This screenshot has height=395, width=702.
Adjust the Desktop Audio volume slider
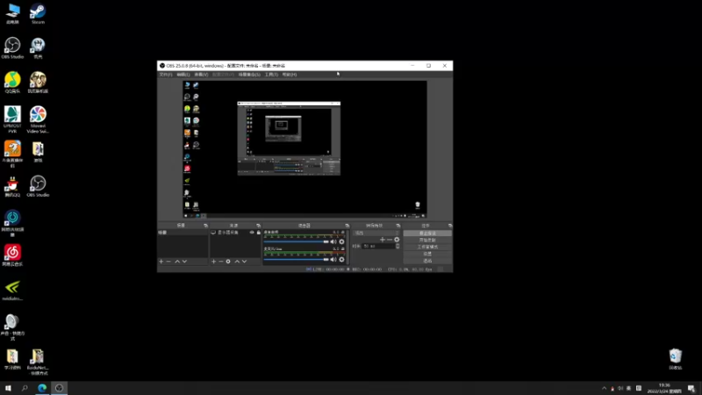296,242
